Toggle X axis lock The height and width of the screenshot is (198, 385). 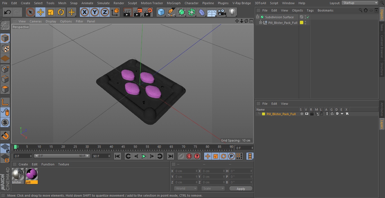[x=85, y=12]
